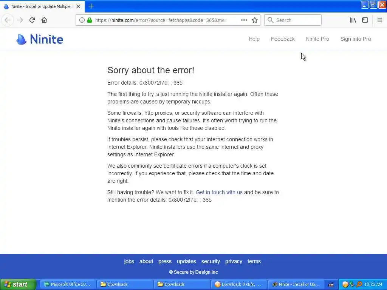Open the Ninite Pro navigation link
The height and width of the screenshot is (290, 387).
pos(317,39)
